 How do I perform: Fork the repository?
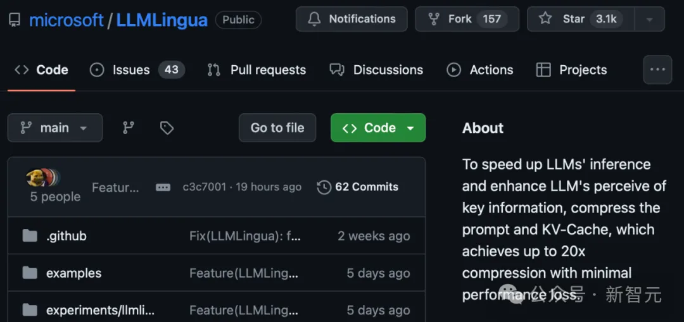point(467,19)
